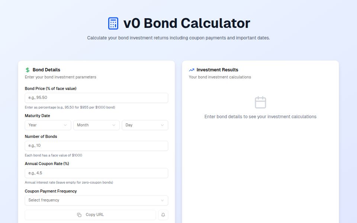Click the Number of Bonds input field
This screenshot has width=357, height=223.
[x=96, y=145]
